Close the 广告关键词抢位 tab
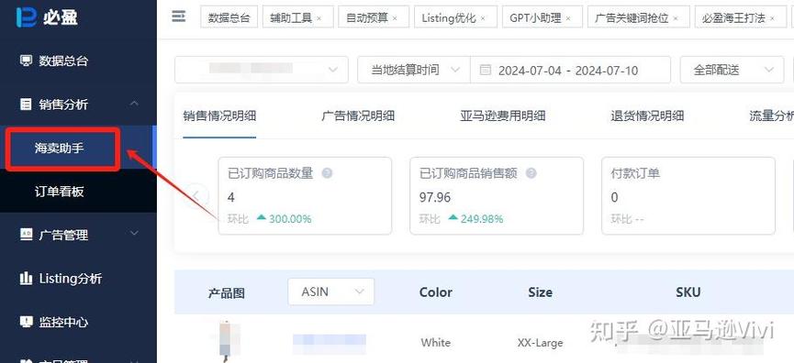Image resolution: width=794 pixels, height=363 pixels. (x=676, y=18)
